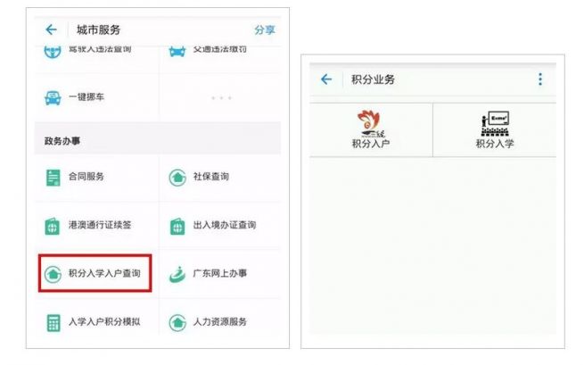Select 出入境办证查询 icon

click(x=177, y=225)
